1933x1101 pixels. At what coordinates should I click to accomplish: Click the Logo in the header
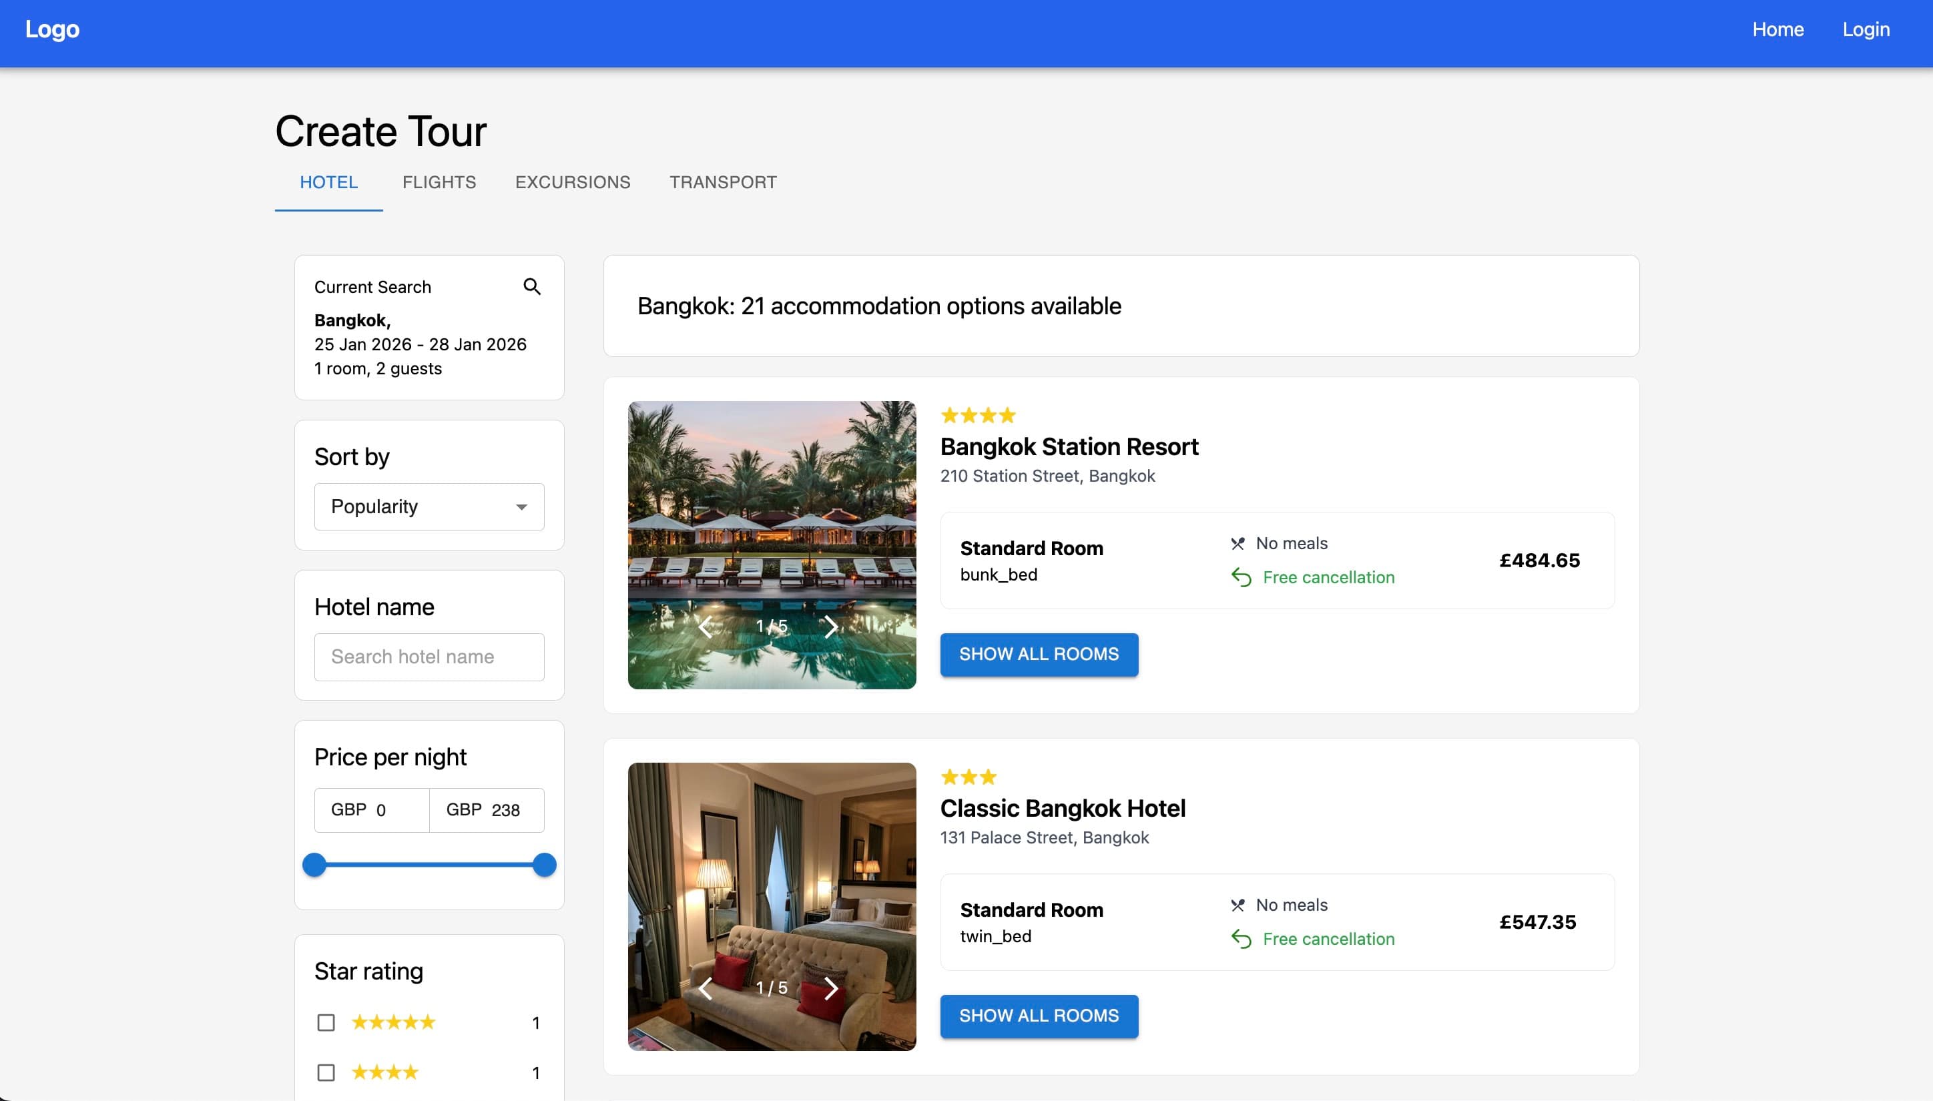pos(52,29)
